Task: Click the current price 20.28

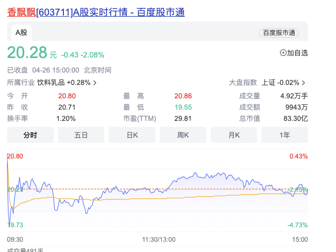Action: [26, 53]
